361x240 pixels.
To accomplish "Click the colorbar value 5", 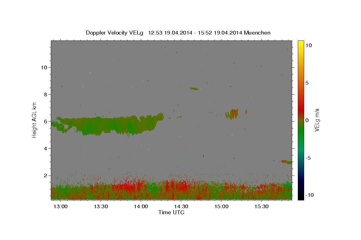I will click(x=307, y=83).
